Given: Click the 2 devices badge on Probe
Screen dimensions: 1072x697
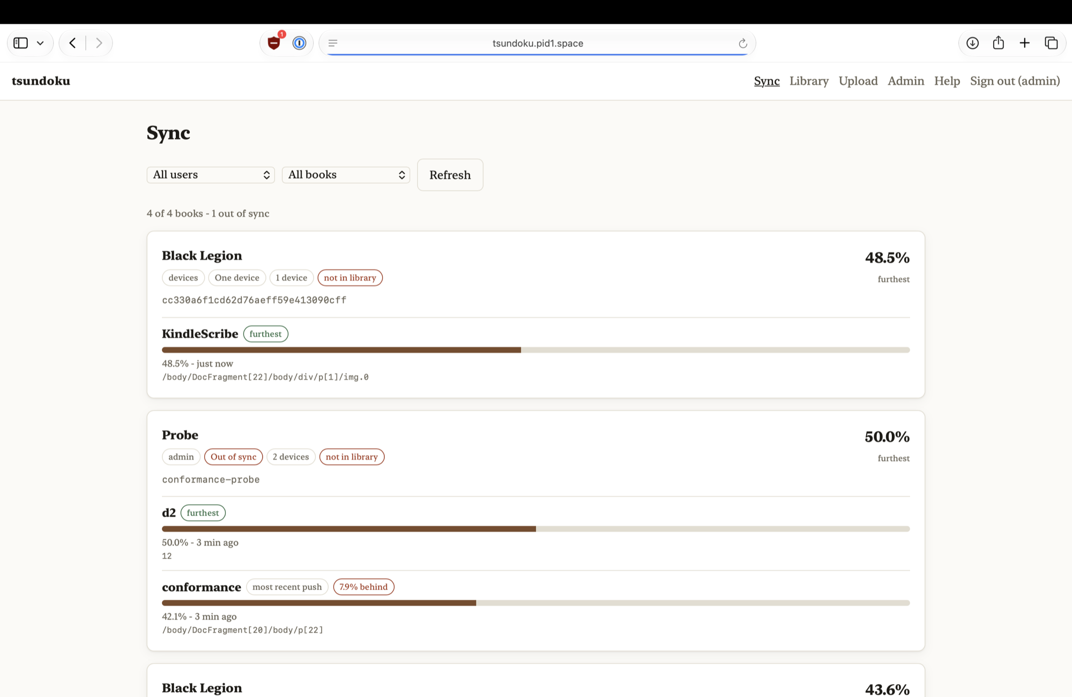Looking at the screenshot, I should pos(291,457).
